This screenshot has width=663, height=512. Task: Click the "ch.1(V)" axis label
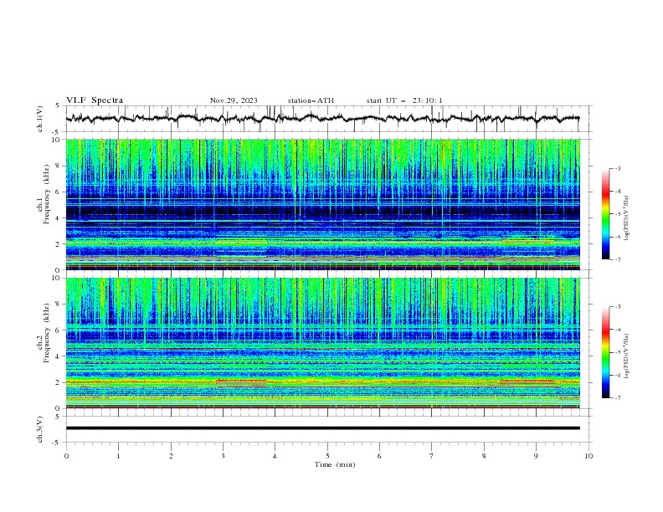[39, 119]
